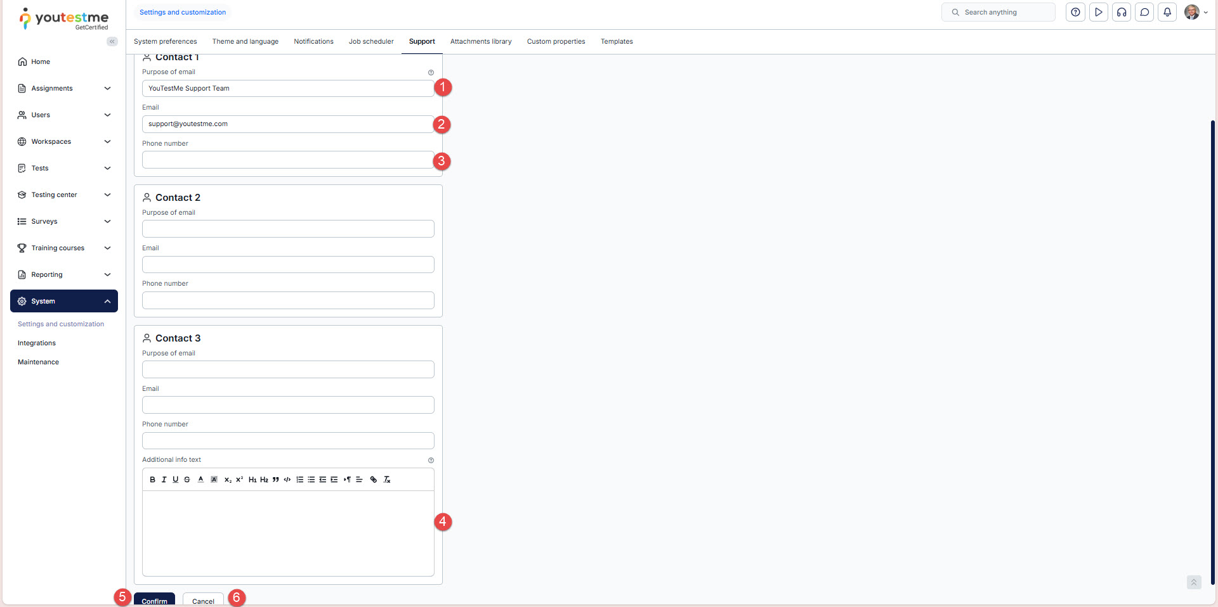Screen dimensions: 1218x607
Task: Click the info icon beside Purpose of email
Action: click(431, 72)
